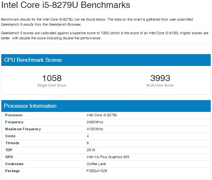
Task: Select the 2400 MHz frequency value
Action: (95, 122)
